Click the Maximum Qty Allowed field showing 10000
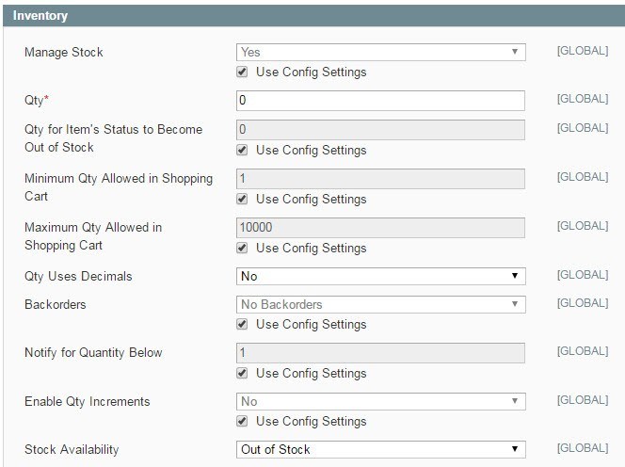The image size is (625, 467). [379, 228]
